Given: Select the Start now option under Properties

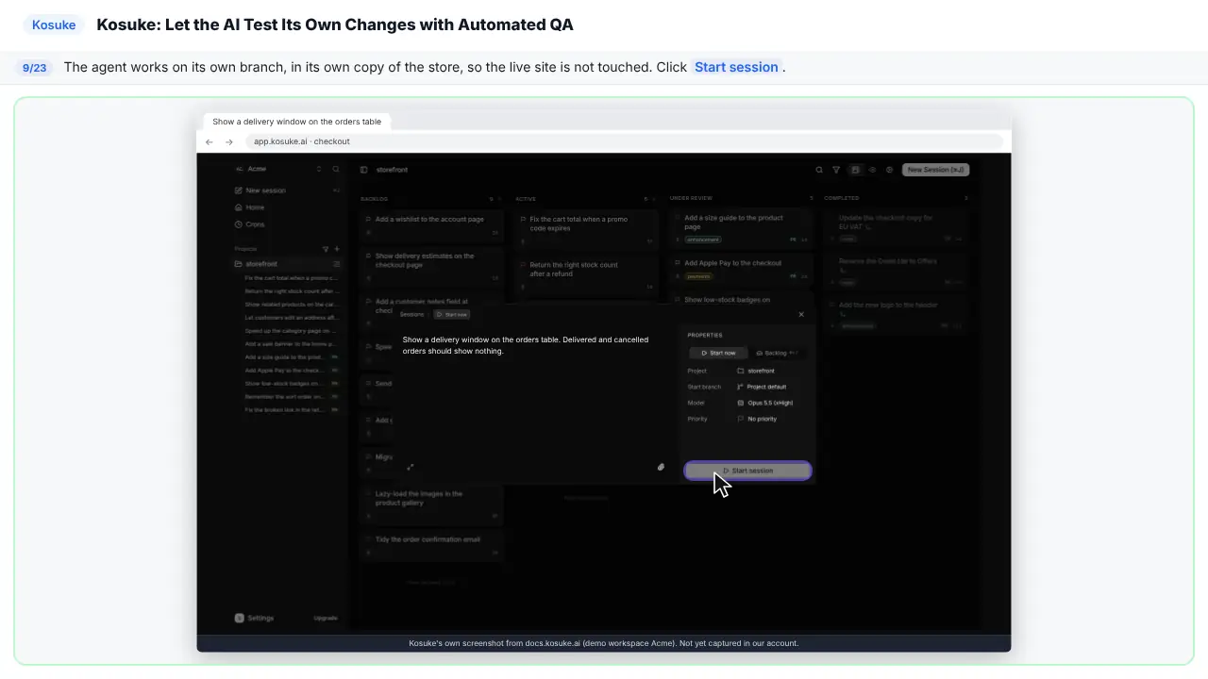Looking at the screenshot, I should (718, 353).
